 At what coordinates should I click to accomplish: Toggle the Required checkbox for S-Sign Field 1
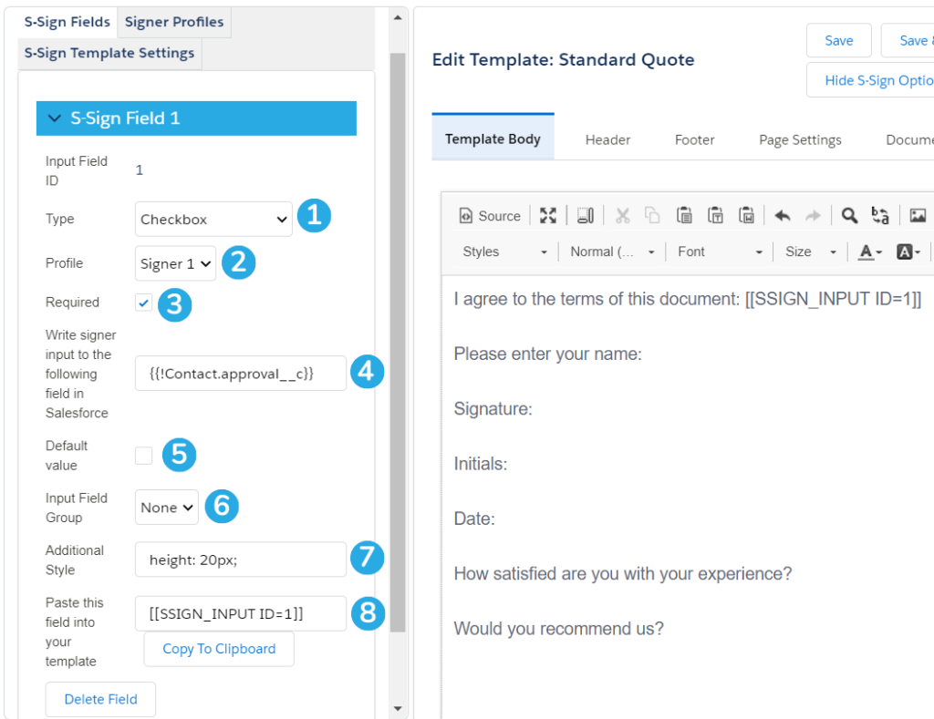pyautogui.click(x=142, y=302)
